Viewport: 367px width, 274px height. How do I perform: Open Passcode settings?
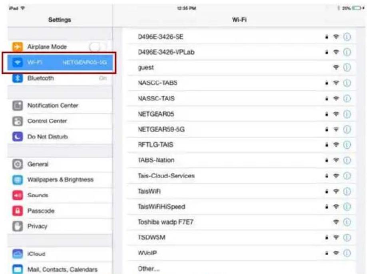(x=60, y=211)
